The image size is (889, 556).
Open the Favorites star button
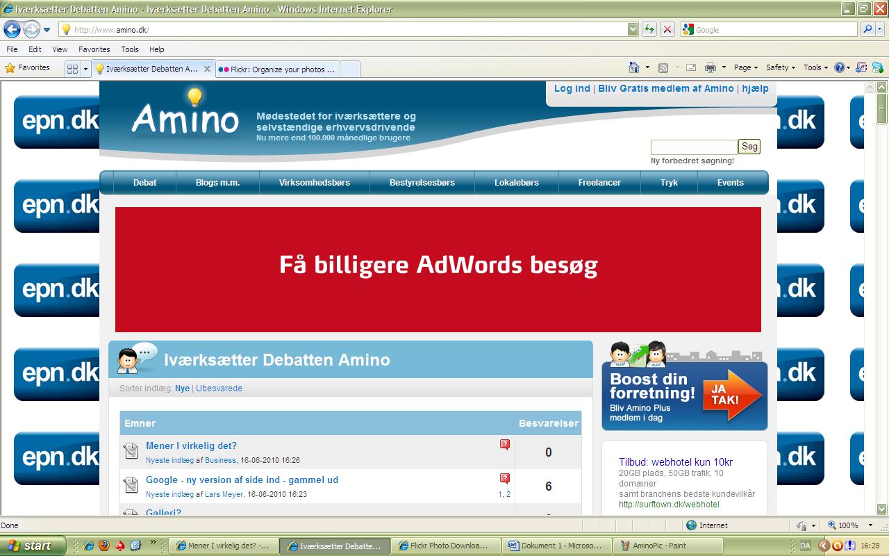28,68
